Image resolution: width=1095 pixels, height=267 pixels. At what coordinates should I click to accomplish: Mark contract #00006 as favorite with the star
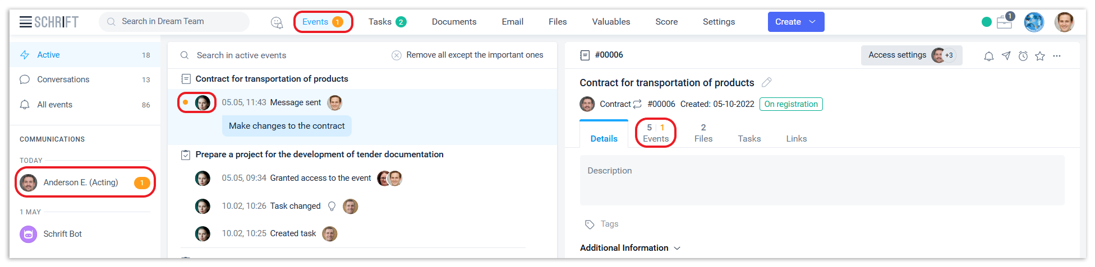click(x=1040, y=56)
